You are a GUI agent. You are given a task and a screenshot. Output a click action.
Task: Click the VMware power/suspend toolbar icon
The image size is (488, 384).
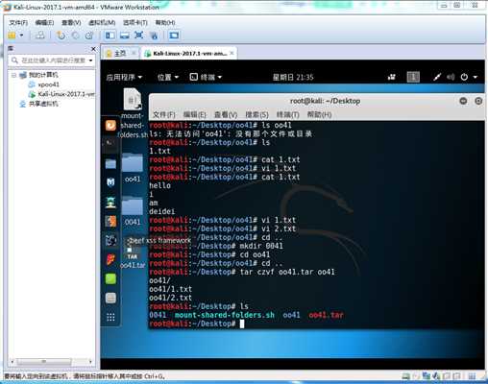point(12,36)
